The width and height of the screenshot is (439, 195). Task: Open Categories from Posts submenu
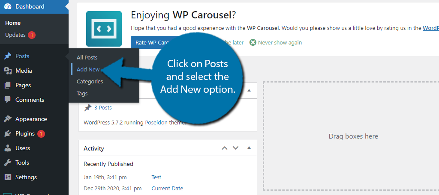coord(90,81)
